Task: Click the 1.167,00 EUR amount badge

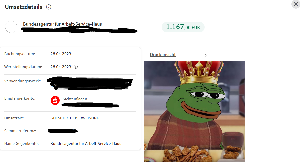Action: click(183, 27)
